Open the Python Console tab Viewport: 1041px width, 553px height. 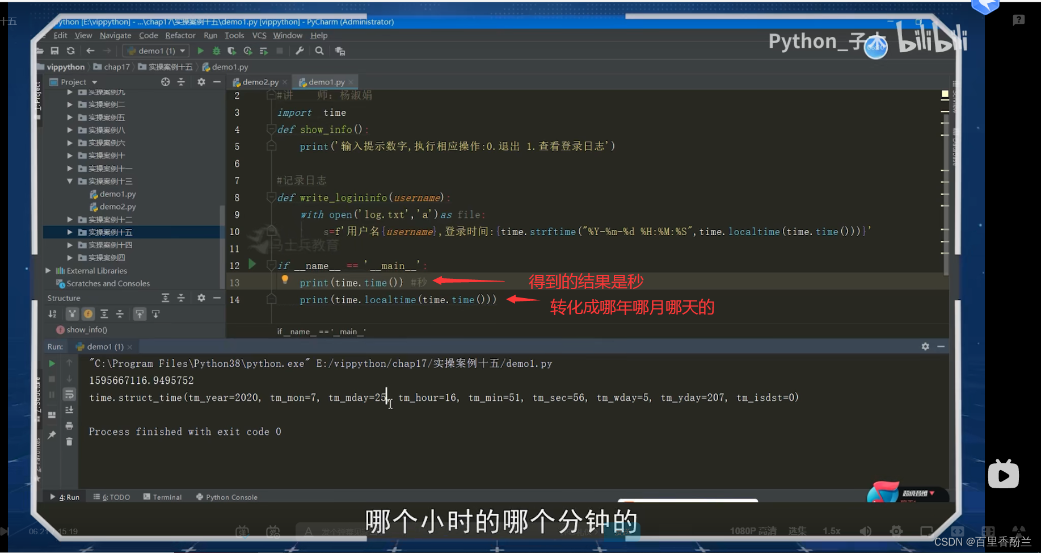pyautogui.click(x=227, y=497)
